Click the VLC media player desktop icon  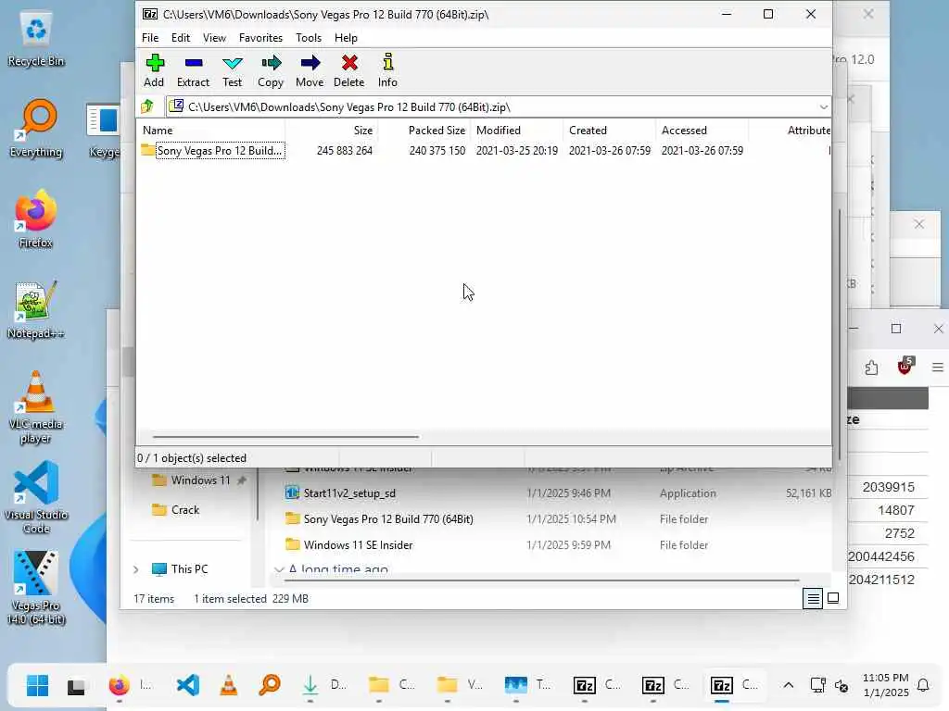tap(36, 407)
